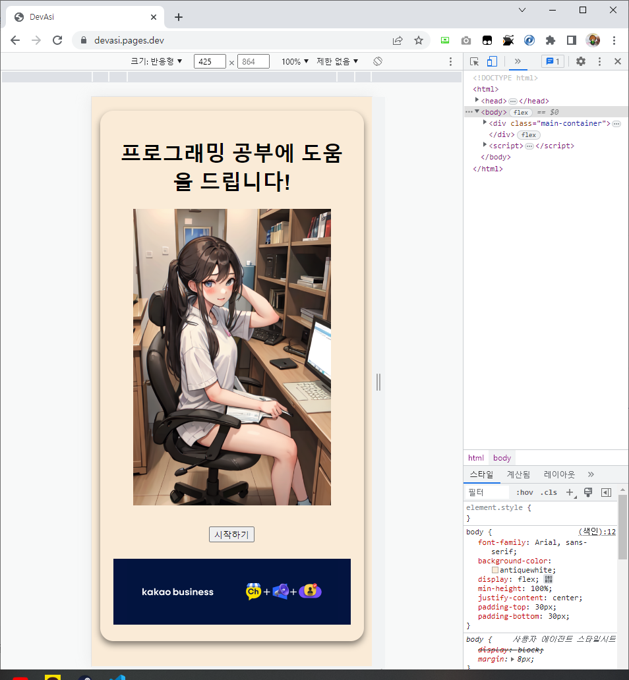Screen dimensions: 629x680
Task: Rotate the device viewport orientation
Action: [378, 61]
